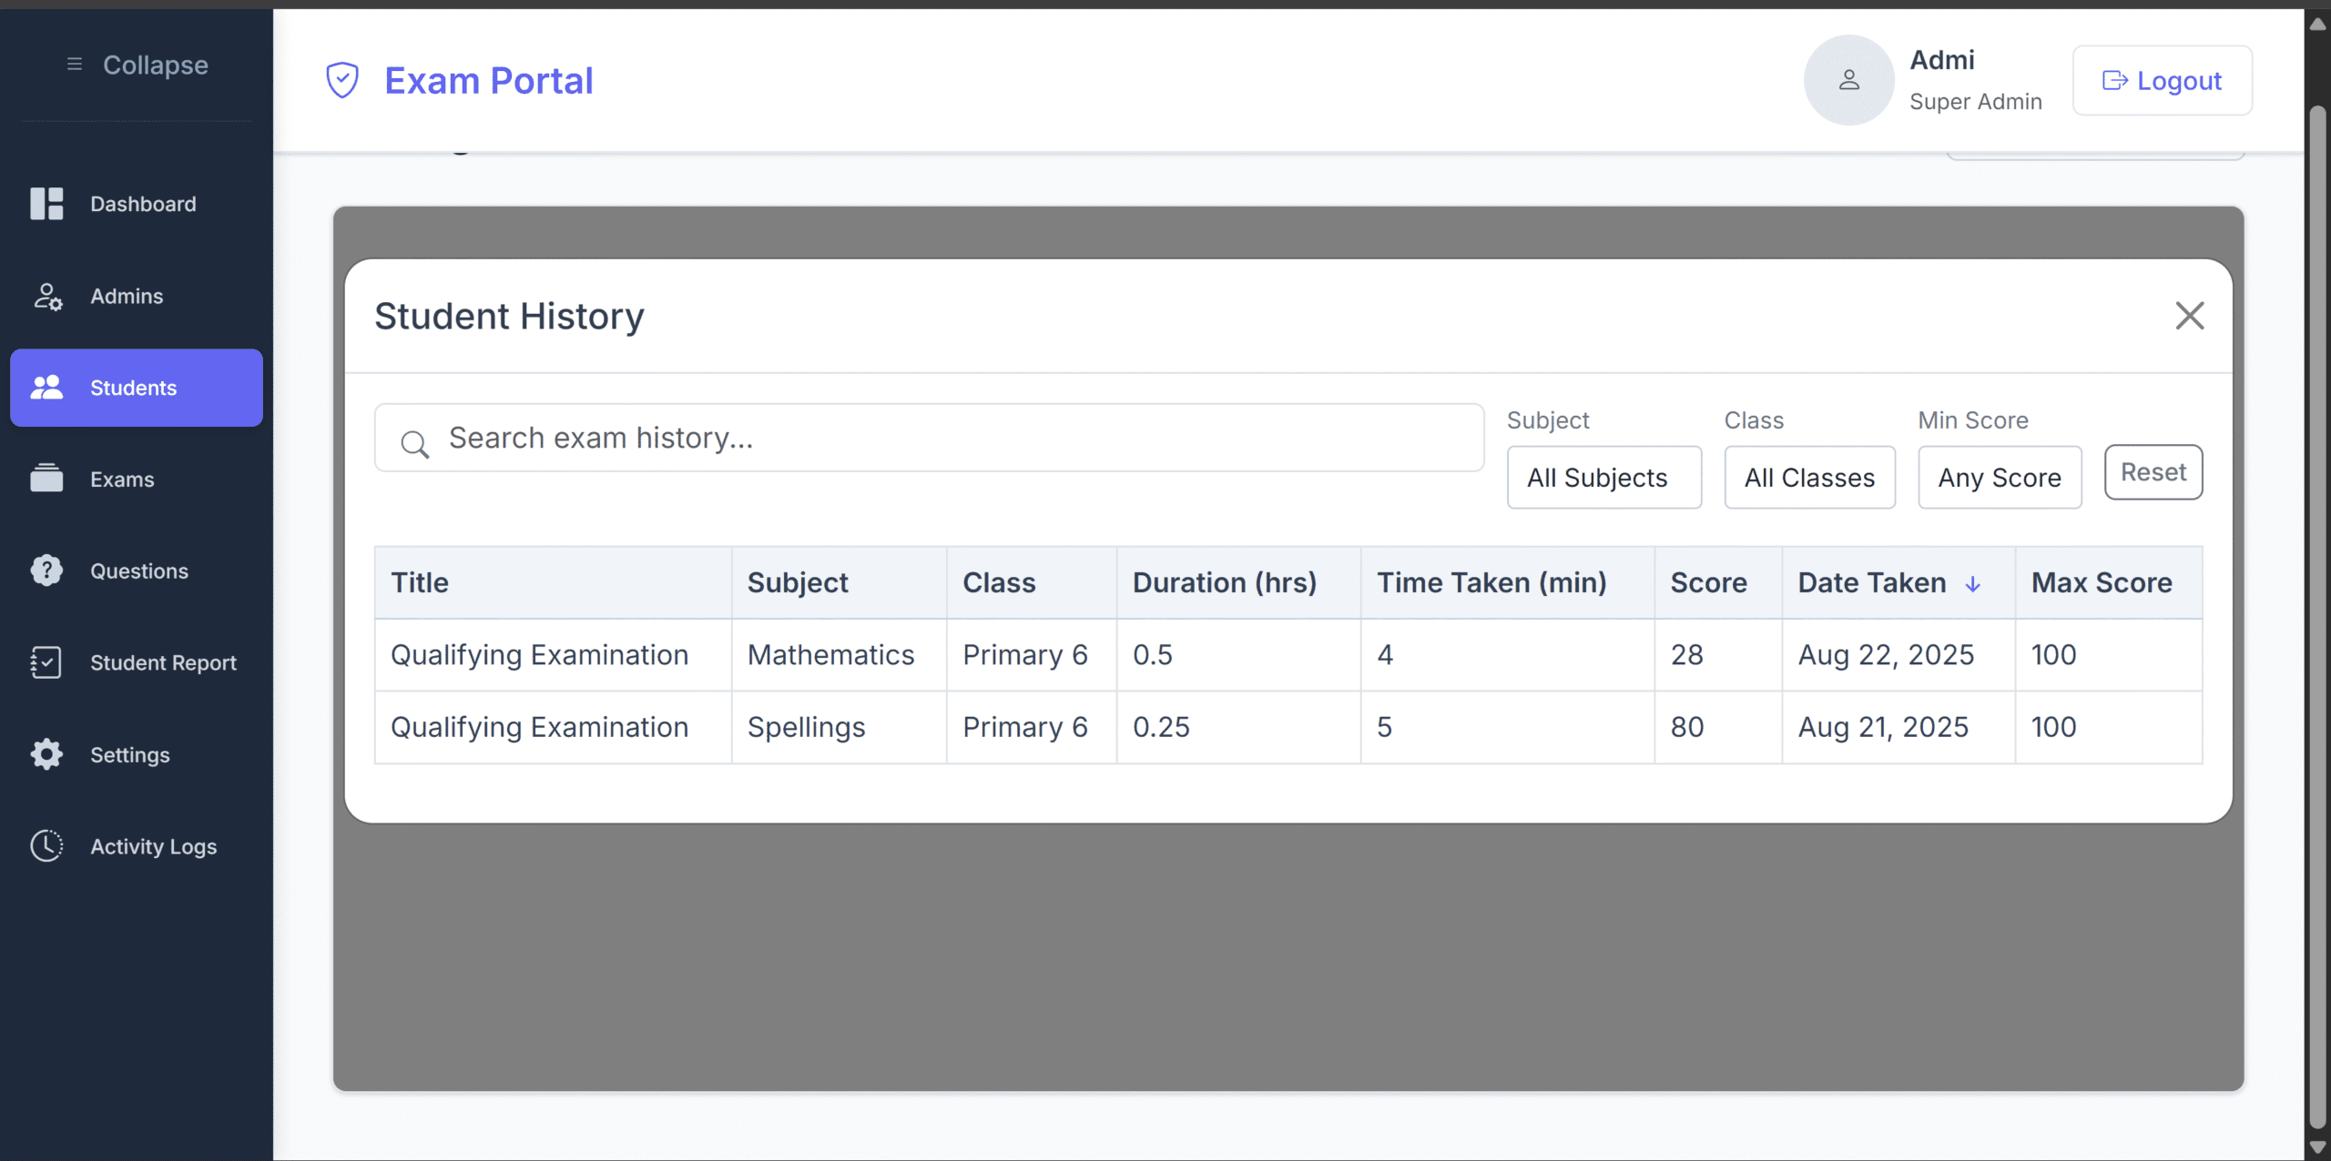Click the Admins person-gear icon

[x=46, y=297]
